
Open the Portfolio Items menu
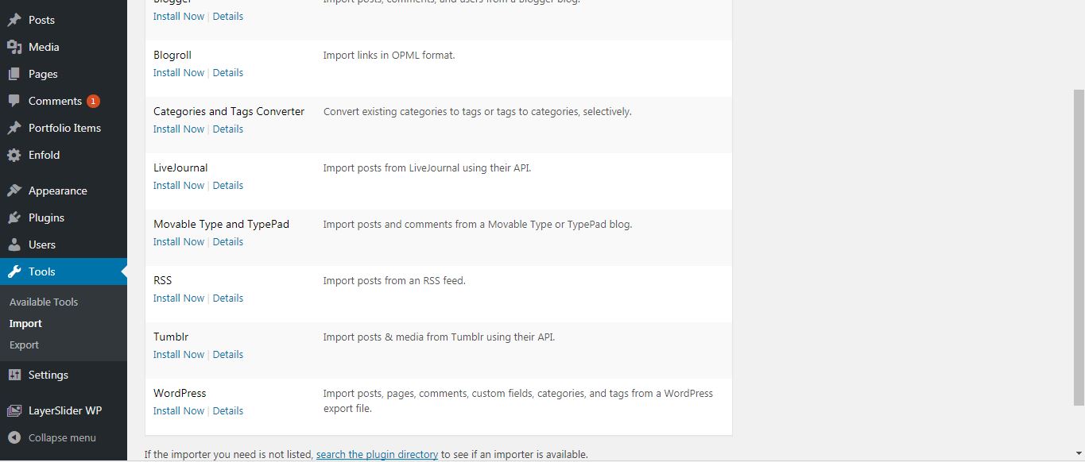(64, 128)
